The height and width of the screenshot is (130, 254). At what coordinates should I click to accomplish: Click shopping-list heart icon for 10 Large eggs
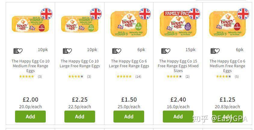coord(67,51)
